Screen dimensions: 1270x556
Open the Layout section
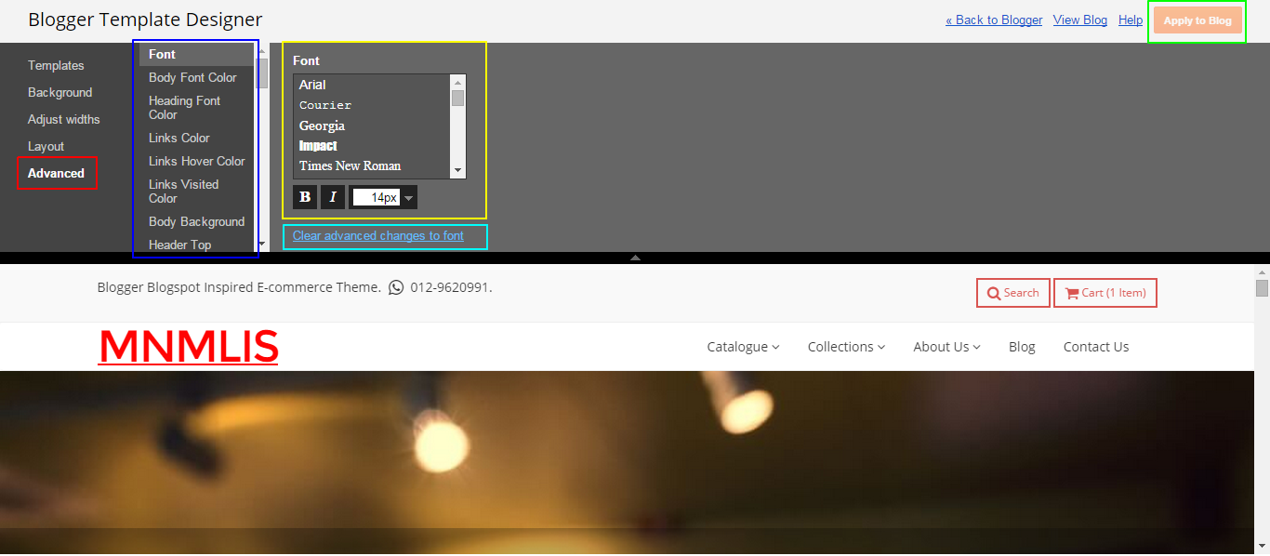click(x=46, y=146)
